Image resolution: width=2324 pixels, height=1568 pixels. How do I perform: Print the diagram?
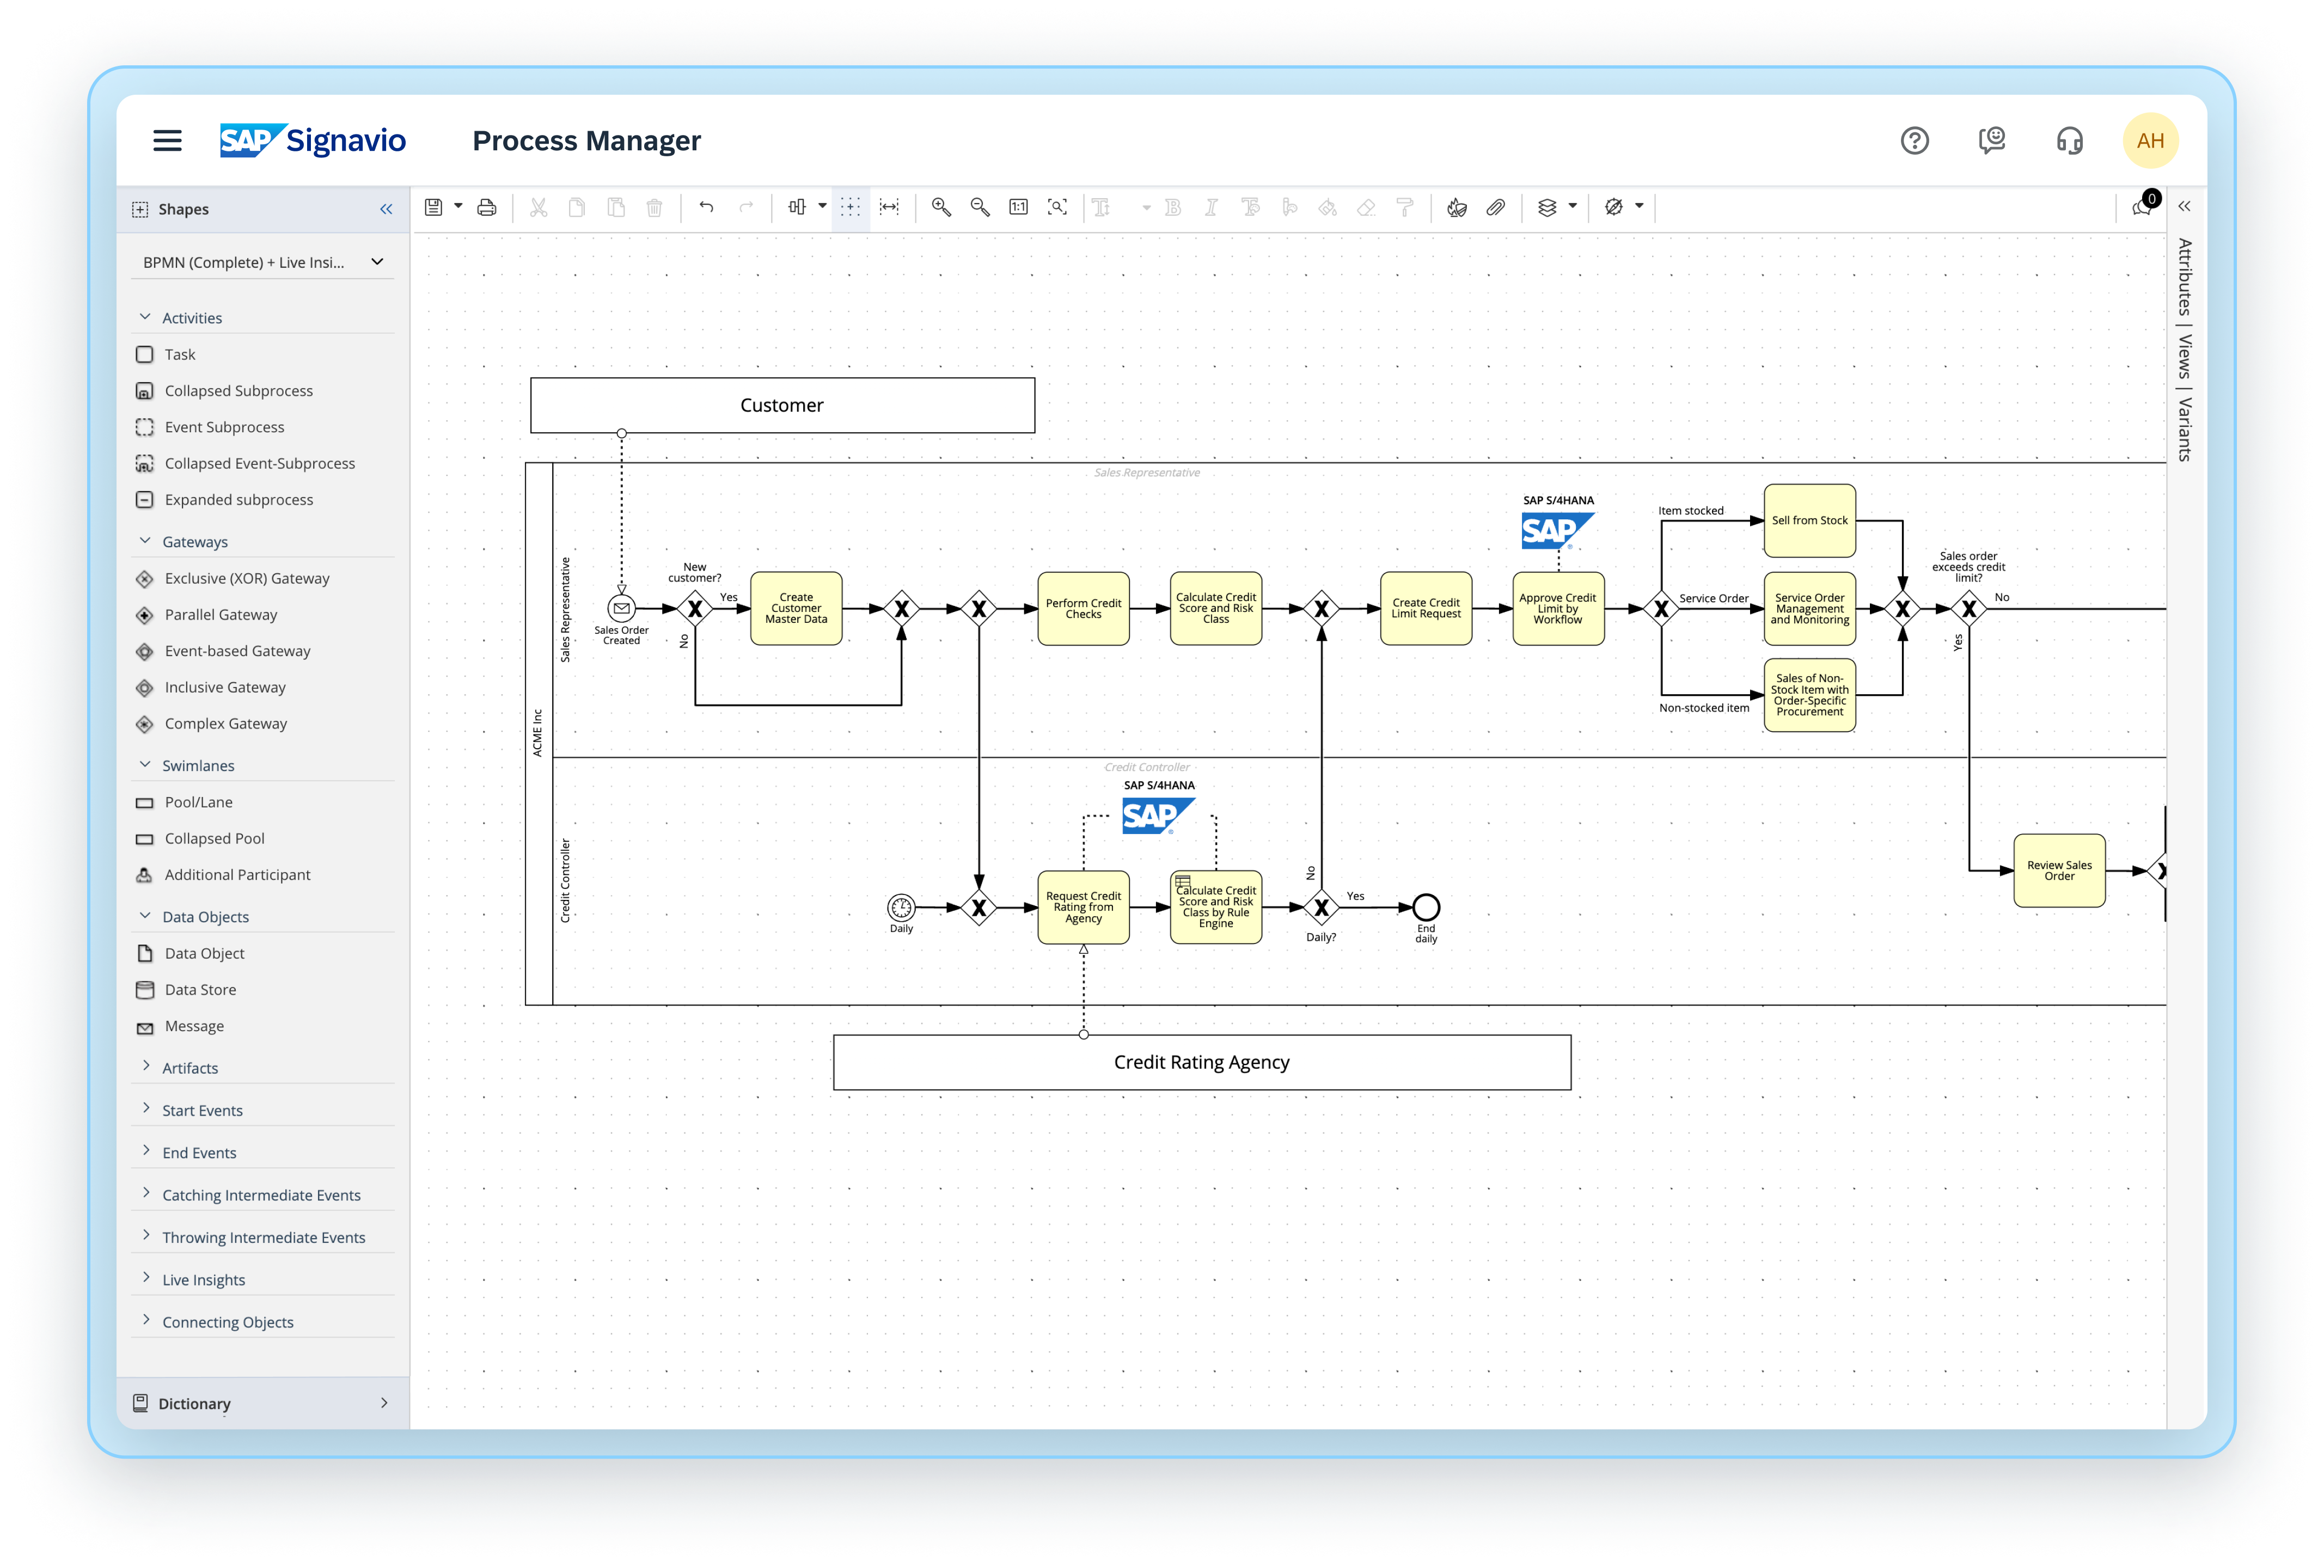tap(487, 207)
